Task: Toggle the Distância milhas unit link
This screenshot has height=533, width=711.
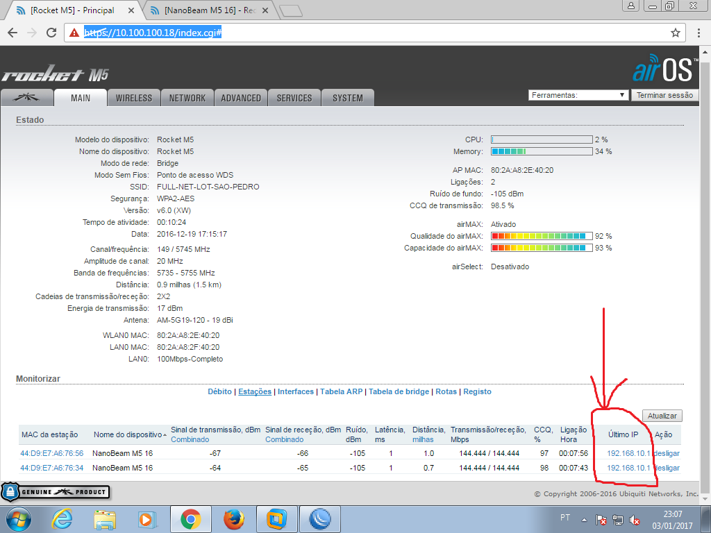Action: point(423,439)
